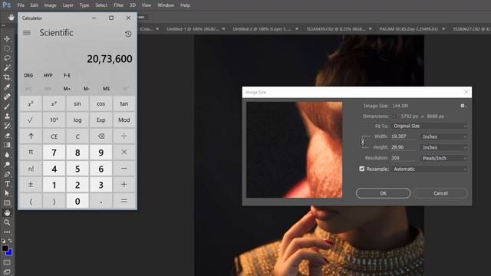Image resolution: width=491 pixels, height=276 pixels.
Task: Open the Window menu
Action: (x=166, y=5)
